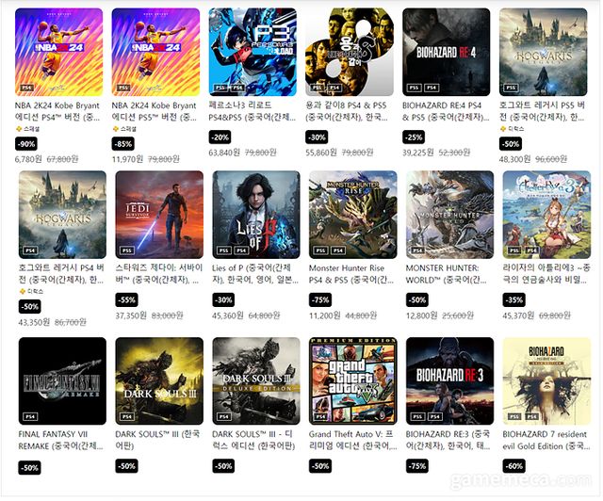Click the Star Wars Jedi Survivor cover
The height and width of the screenshot is (501, 603).
click(x=159, y=215)
